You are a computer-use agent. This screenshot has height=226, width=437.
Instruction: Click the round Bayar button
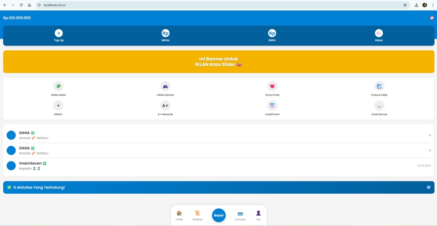[x=219, y=216]
